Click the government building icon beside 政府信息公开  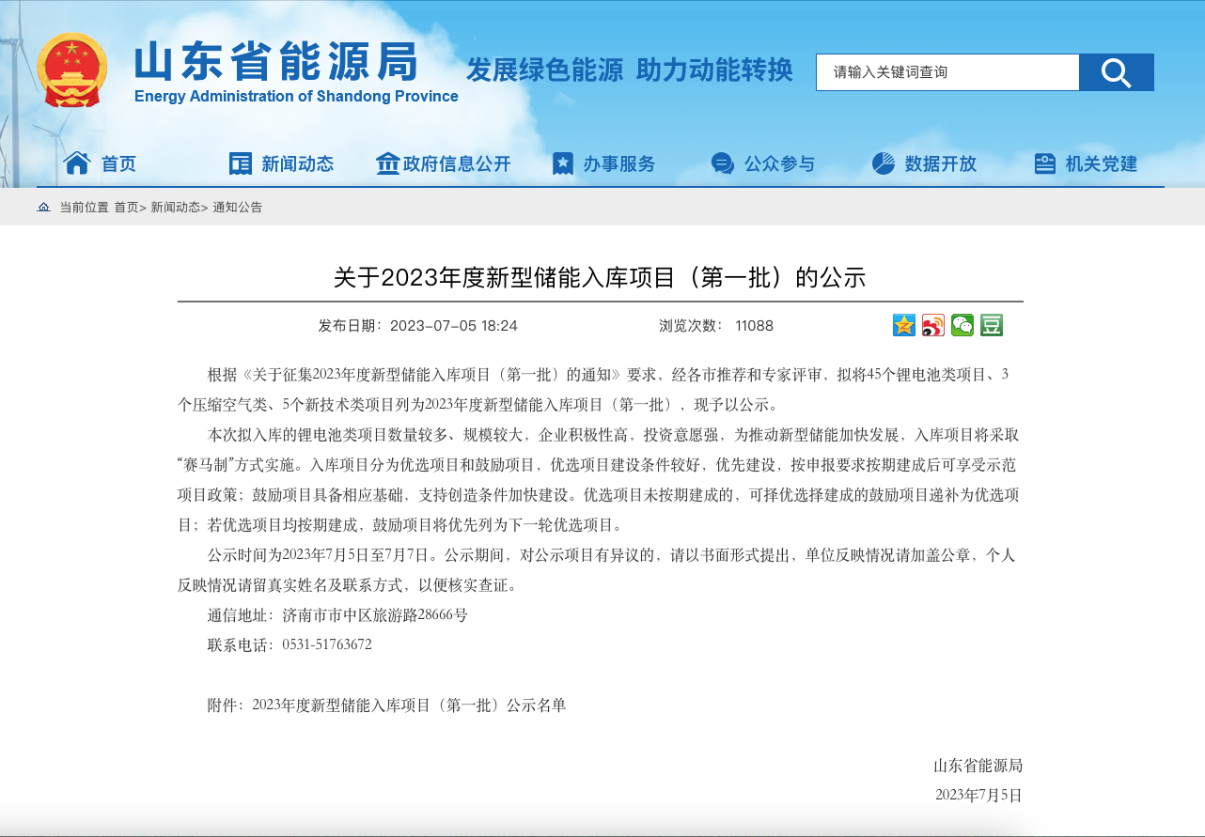pos(387,163)
